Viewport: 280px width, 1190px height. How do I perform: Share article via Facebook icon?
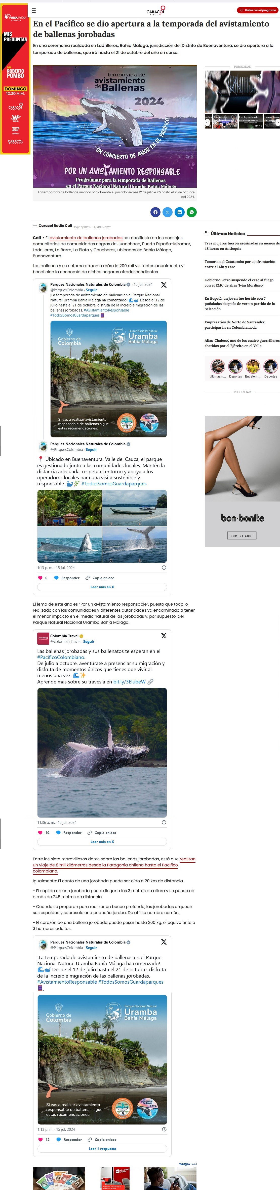155,212
